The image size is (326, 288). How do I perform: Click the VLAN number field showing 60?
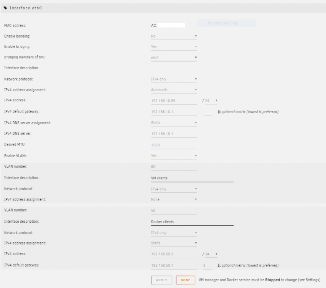(174, 167)
